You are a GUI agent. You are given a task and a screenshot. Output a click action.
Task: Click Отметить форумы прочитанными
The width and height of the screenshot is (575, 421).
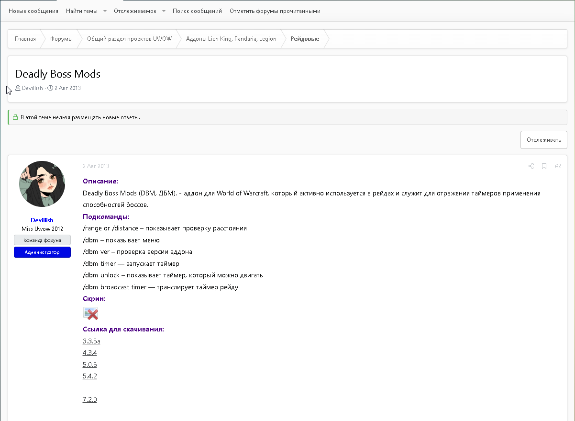(275, 11)
